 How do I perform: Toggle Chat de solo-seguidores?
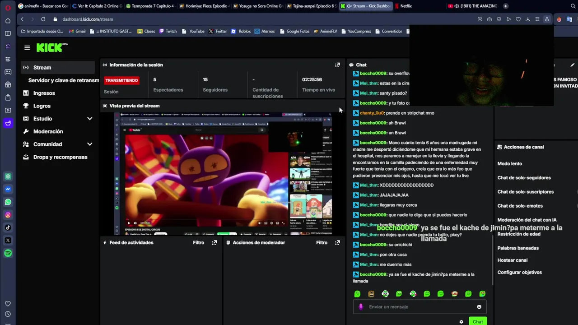(x=524, y=178)
